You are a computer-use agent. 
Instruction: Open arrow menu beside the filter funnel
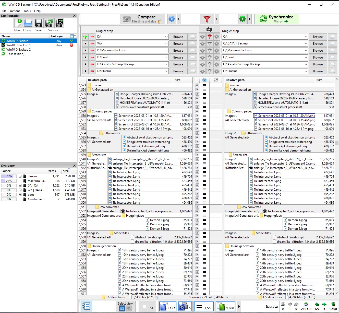[x=217, y=19]
